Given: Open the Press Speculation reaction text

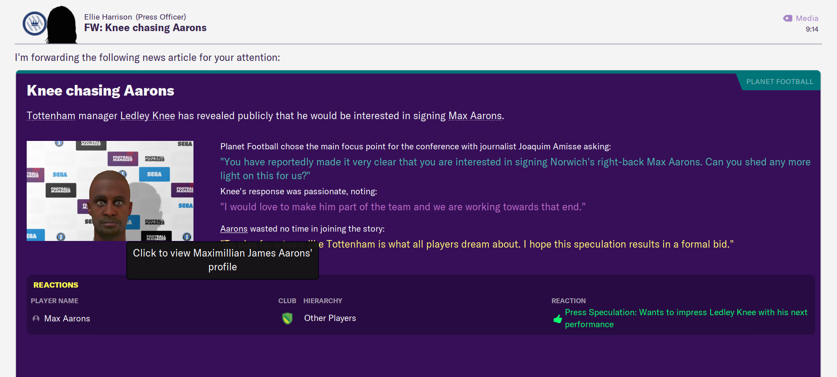Looking at the screenshot, I should point(686,318).
